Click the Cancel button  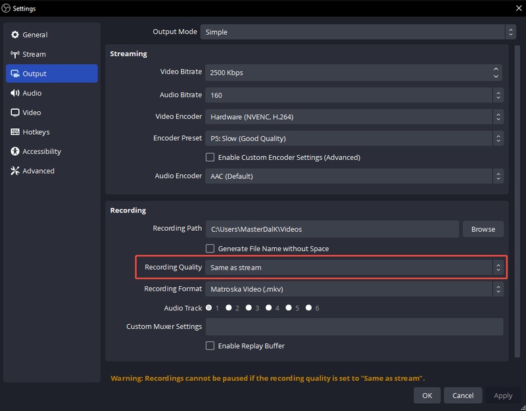463,396
